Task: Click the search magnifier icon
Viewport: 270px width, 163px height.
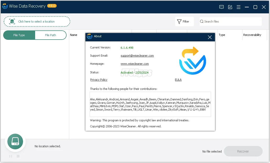Action: pyautogui.click(x=202, y=21)
